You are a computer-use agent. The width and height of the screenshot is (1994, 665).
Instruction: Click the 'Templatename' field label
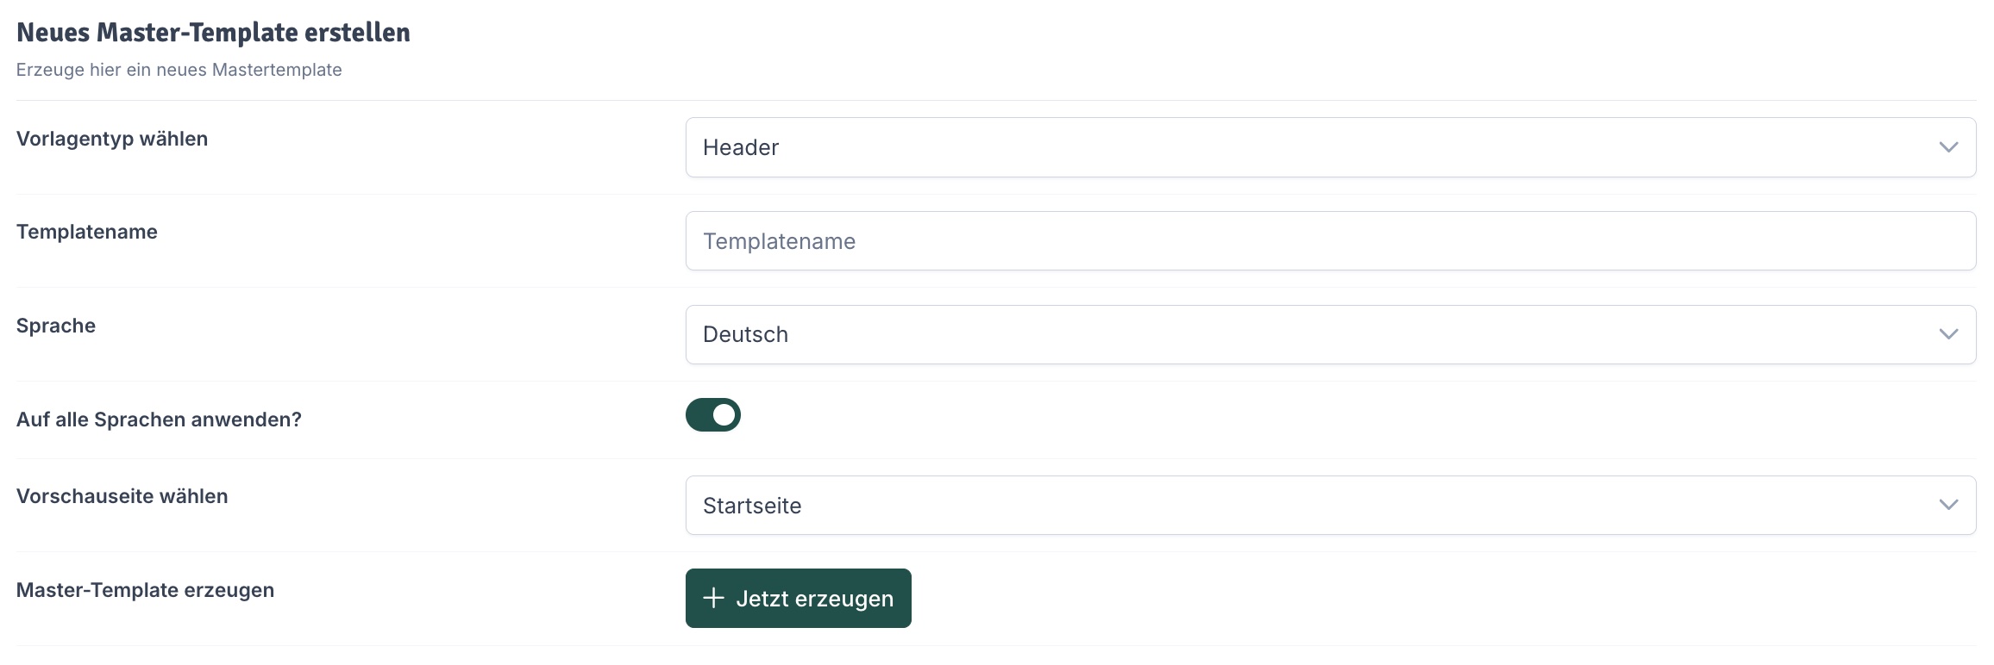(87, 232)
